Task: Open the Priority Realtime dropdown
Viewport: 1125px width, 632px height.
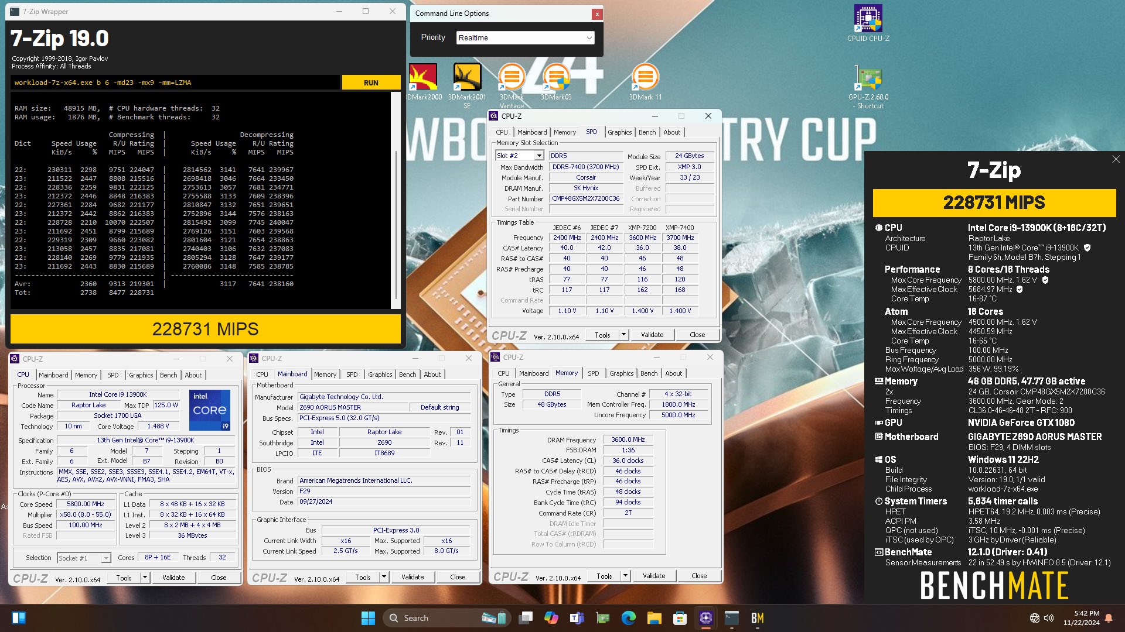Action: point(525,37)
